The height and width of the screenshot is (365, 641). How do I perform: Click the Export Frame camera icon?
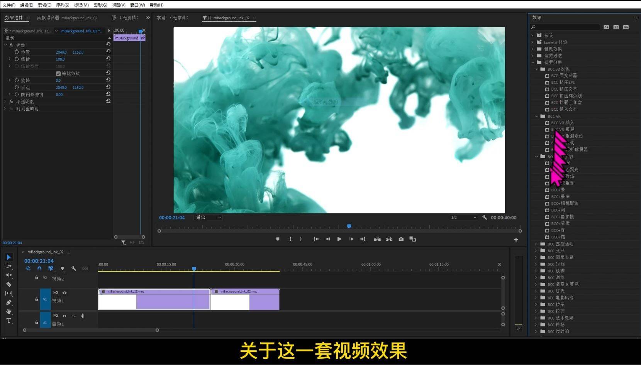(401, 239)
